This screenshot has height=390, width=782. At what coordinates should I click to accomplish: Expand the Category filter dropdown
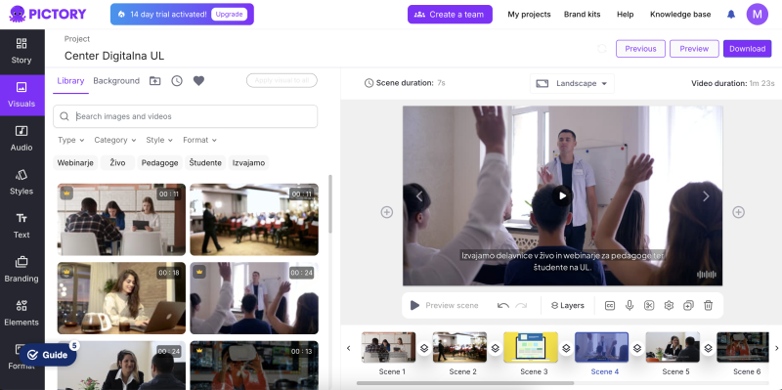pyautogui.click(x=115, y=140)
